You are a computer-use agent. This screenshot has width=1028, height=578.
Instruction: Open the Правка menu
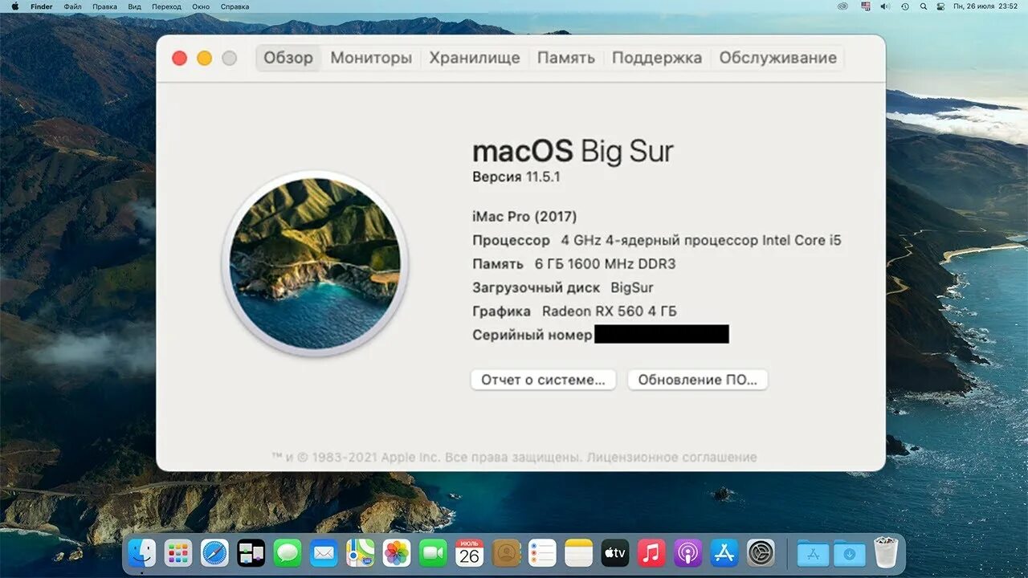pyautogui.click(x=104, y=6)
